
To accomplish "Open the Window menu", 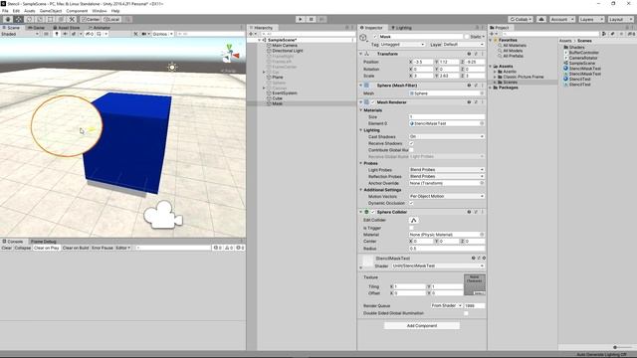I will [100, 11].
